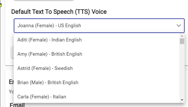Image resolution: width=188 pixels, height=107 pixels.
Task: Click the voice list scrollbar thumb
Action: [x=182, y=41]
